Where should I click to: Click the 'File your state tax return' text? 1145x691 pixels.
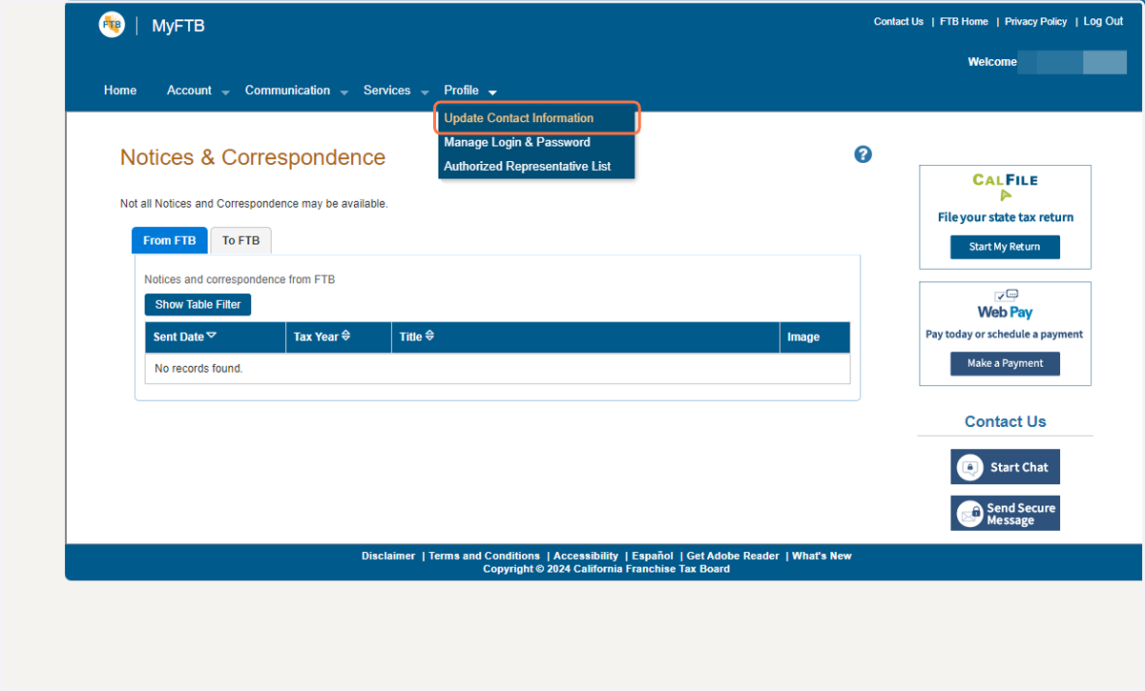(x=1006, y=217)
